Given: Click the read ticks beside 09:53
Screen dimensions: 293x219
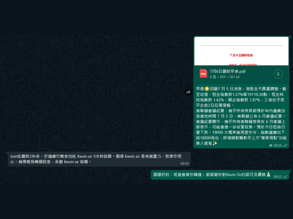Looking at the screenshot, I should pos(285,177).
